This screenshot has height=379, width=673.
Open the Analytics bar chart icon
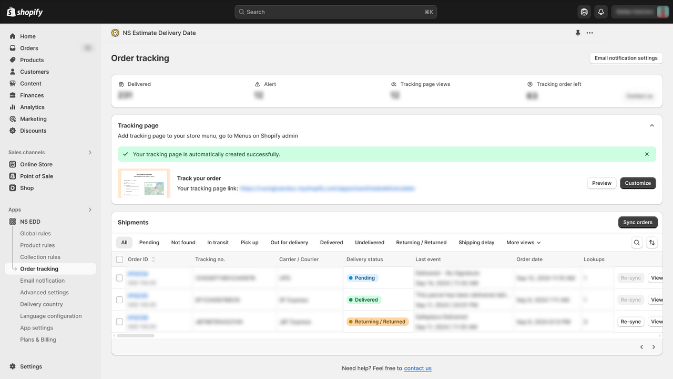[13, 107]
